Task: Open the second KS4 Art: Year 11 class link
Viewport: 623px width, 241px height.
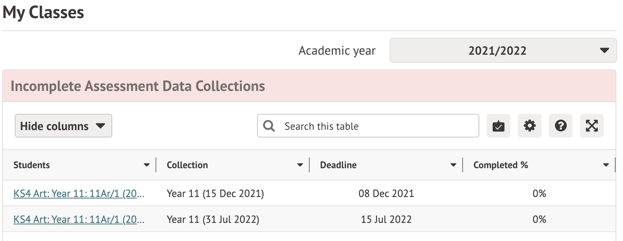Action: [x=79, y=219]
